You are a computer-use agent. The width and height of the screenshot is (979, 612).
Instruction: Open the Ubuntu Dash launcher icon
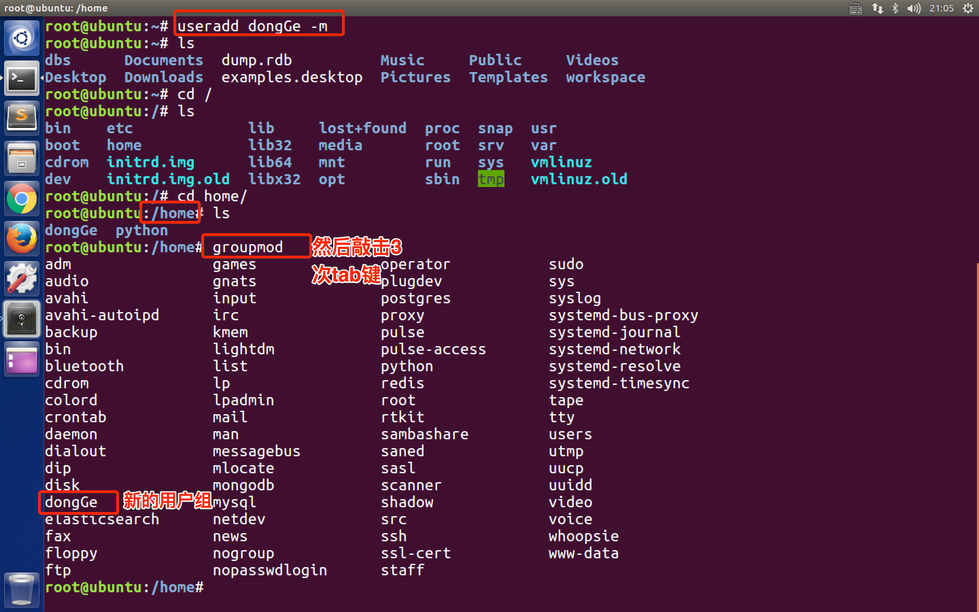21,39
